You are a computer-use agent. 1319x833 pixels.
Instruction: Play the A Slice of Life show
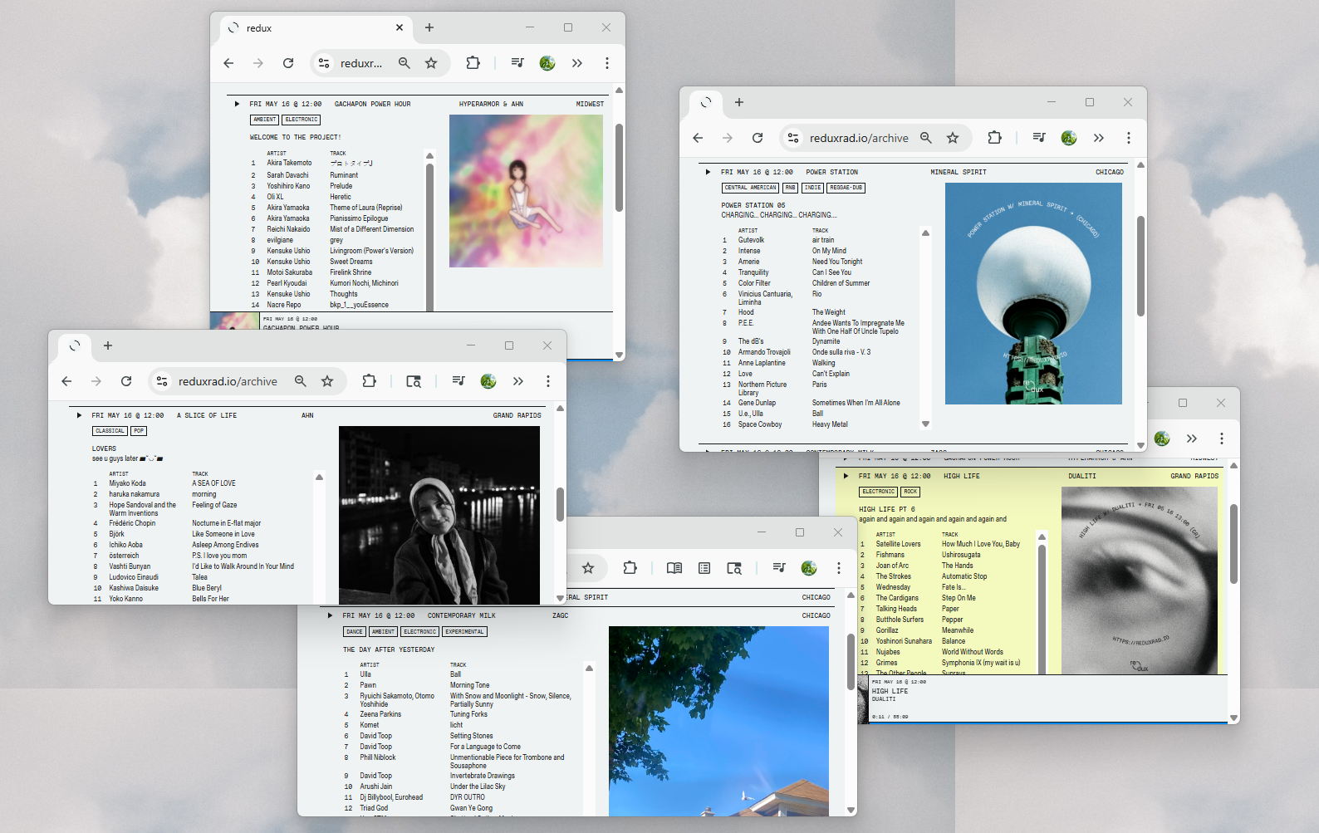tap(79, 415)
